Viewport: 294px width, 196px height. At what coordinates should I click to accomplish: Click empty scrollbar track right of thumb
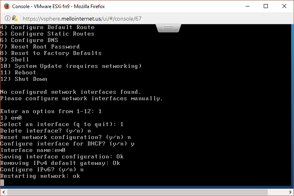pos(277,192)
